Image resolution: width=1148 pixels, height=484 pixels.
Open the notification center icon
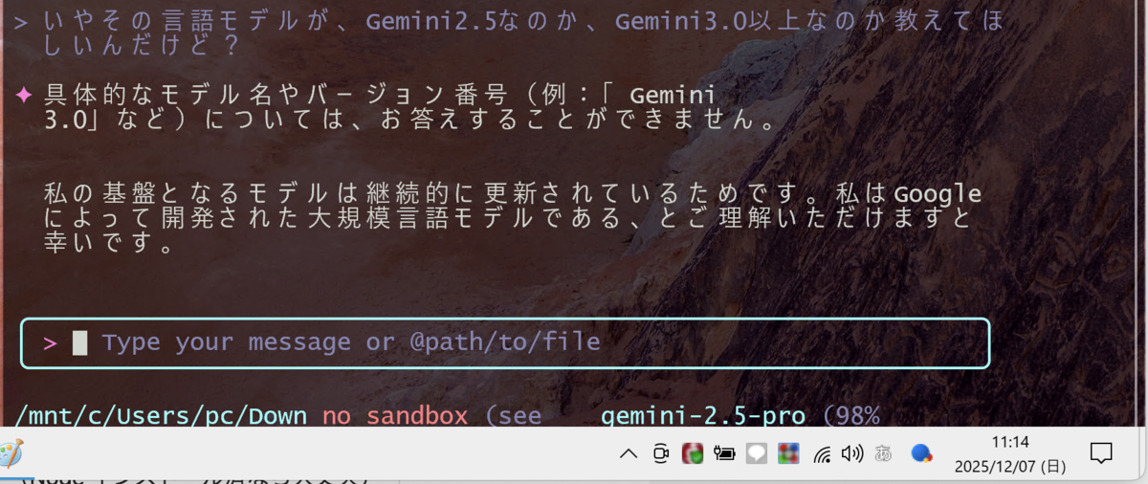pyautogui.click(x=1101, y=452)
